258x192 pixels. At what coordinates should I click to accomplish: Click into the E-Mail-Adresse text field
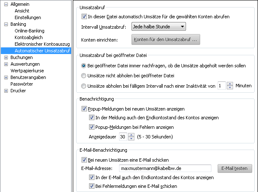pyautogui.click(x=165, y=168)
